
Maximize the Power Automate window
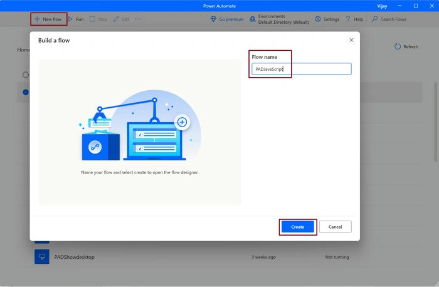click(x=416, y=6)
